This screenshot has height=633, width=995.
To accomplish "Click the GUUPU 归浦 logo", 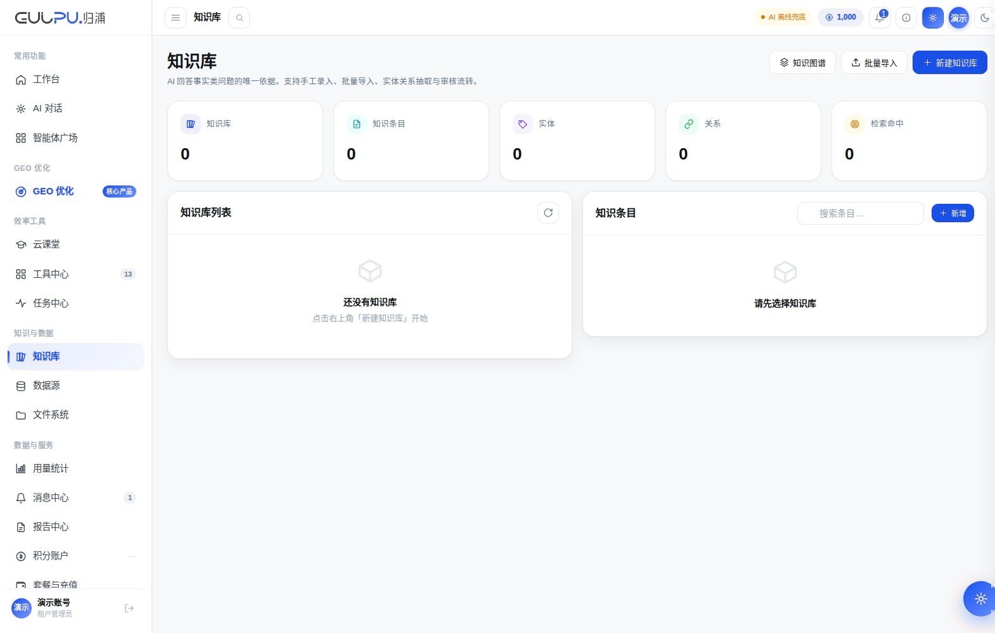I will coord(60,18).
